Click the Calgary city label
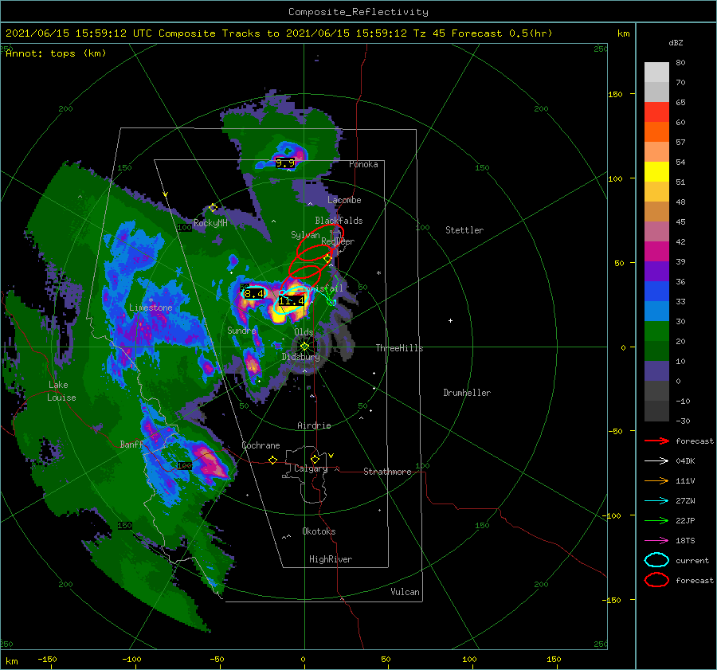Image resolution: width=717 pixels, height=670 pixels. tap(311, 468)
